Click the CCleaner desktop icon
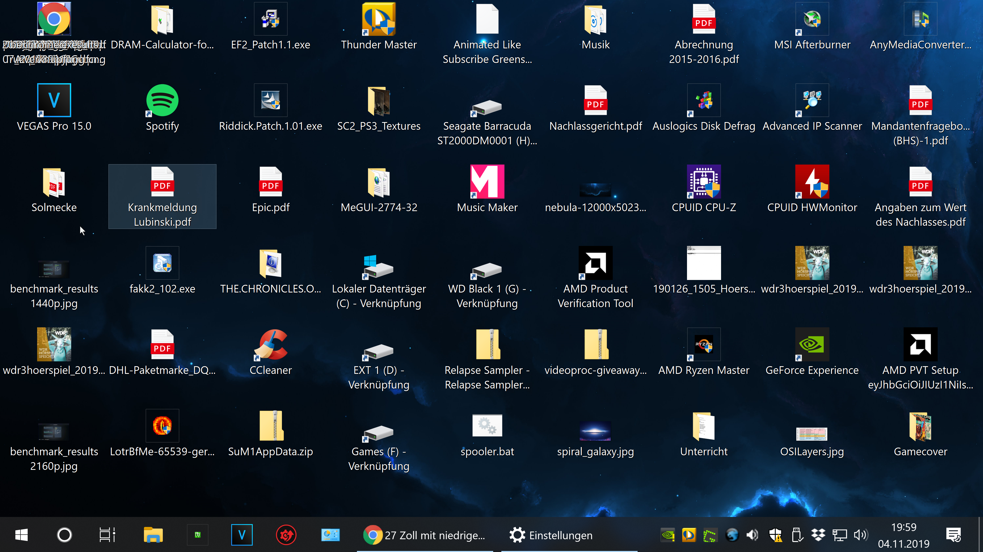983x552 pixels. point(271,345)
